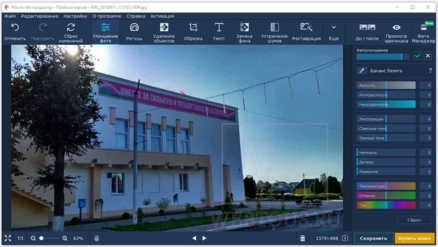Viewport: 438px width, 247px height.
Task: Click the Повторить redo icon
Action: (43, 27)
